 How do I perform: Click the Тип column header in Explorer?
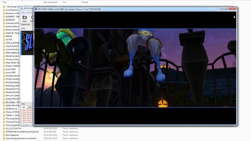[x=64, y=2]
